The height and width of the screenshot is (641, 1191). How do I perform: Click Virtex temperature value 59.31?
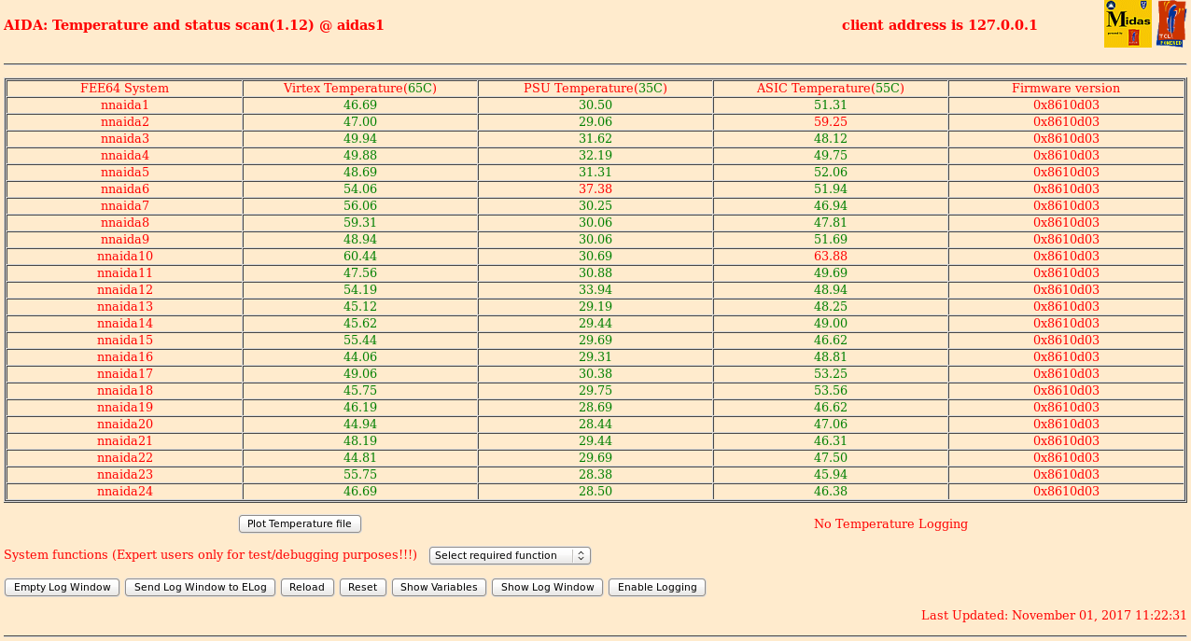coord(360,223)
